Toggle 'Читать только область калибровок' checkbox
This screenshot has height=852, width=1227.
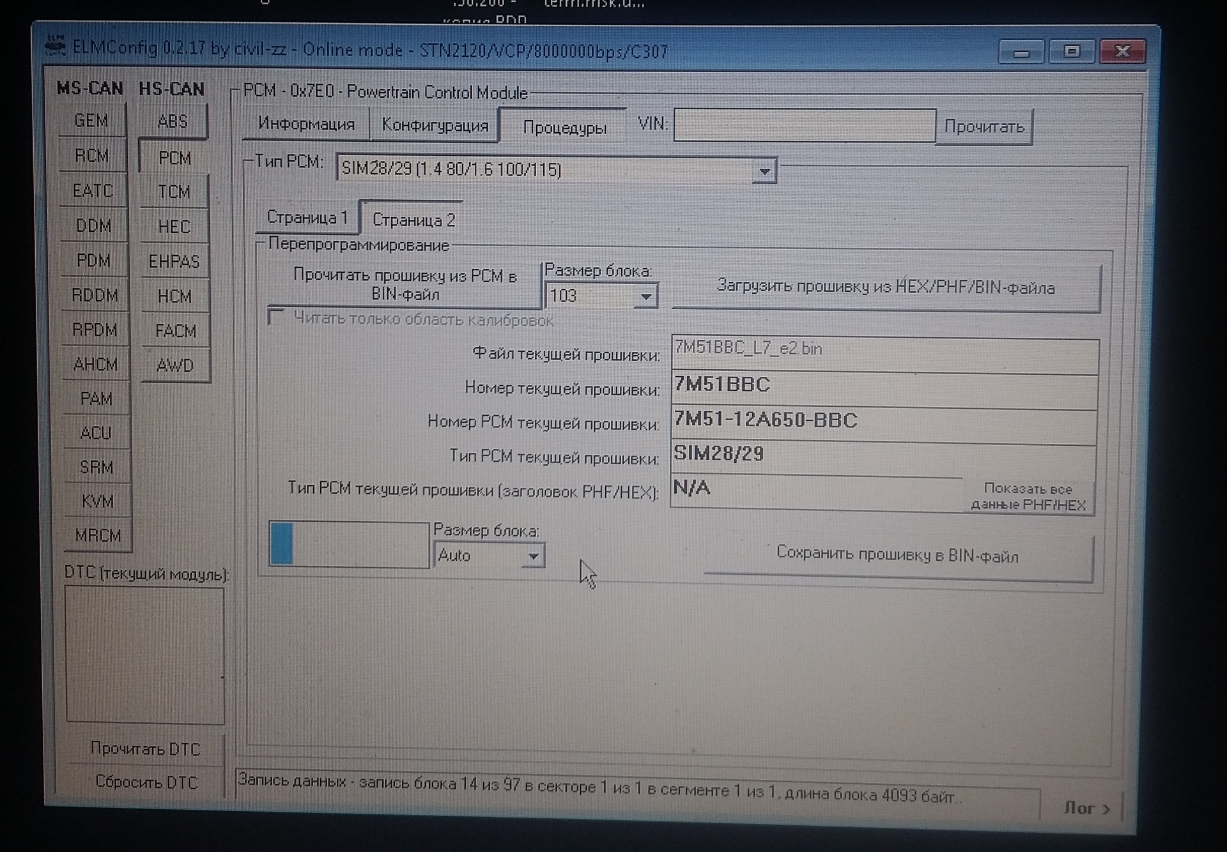277,317
